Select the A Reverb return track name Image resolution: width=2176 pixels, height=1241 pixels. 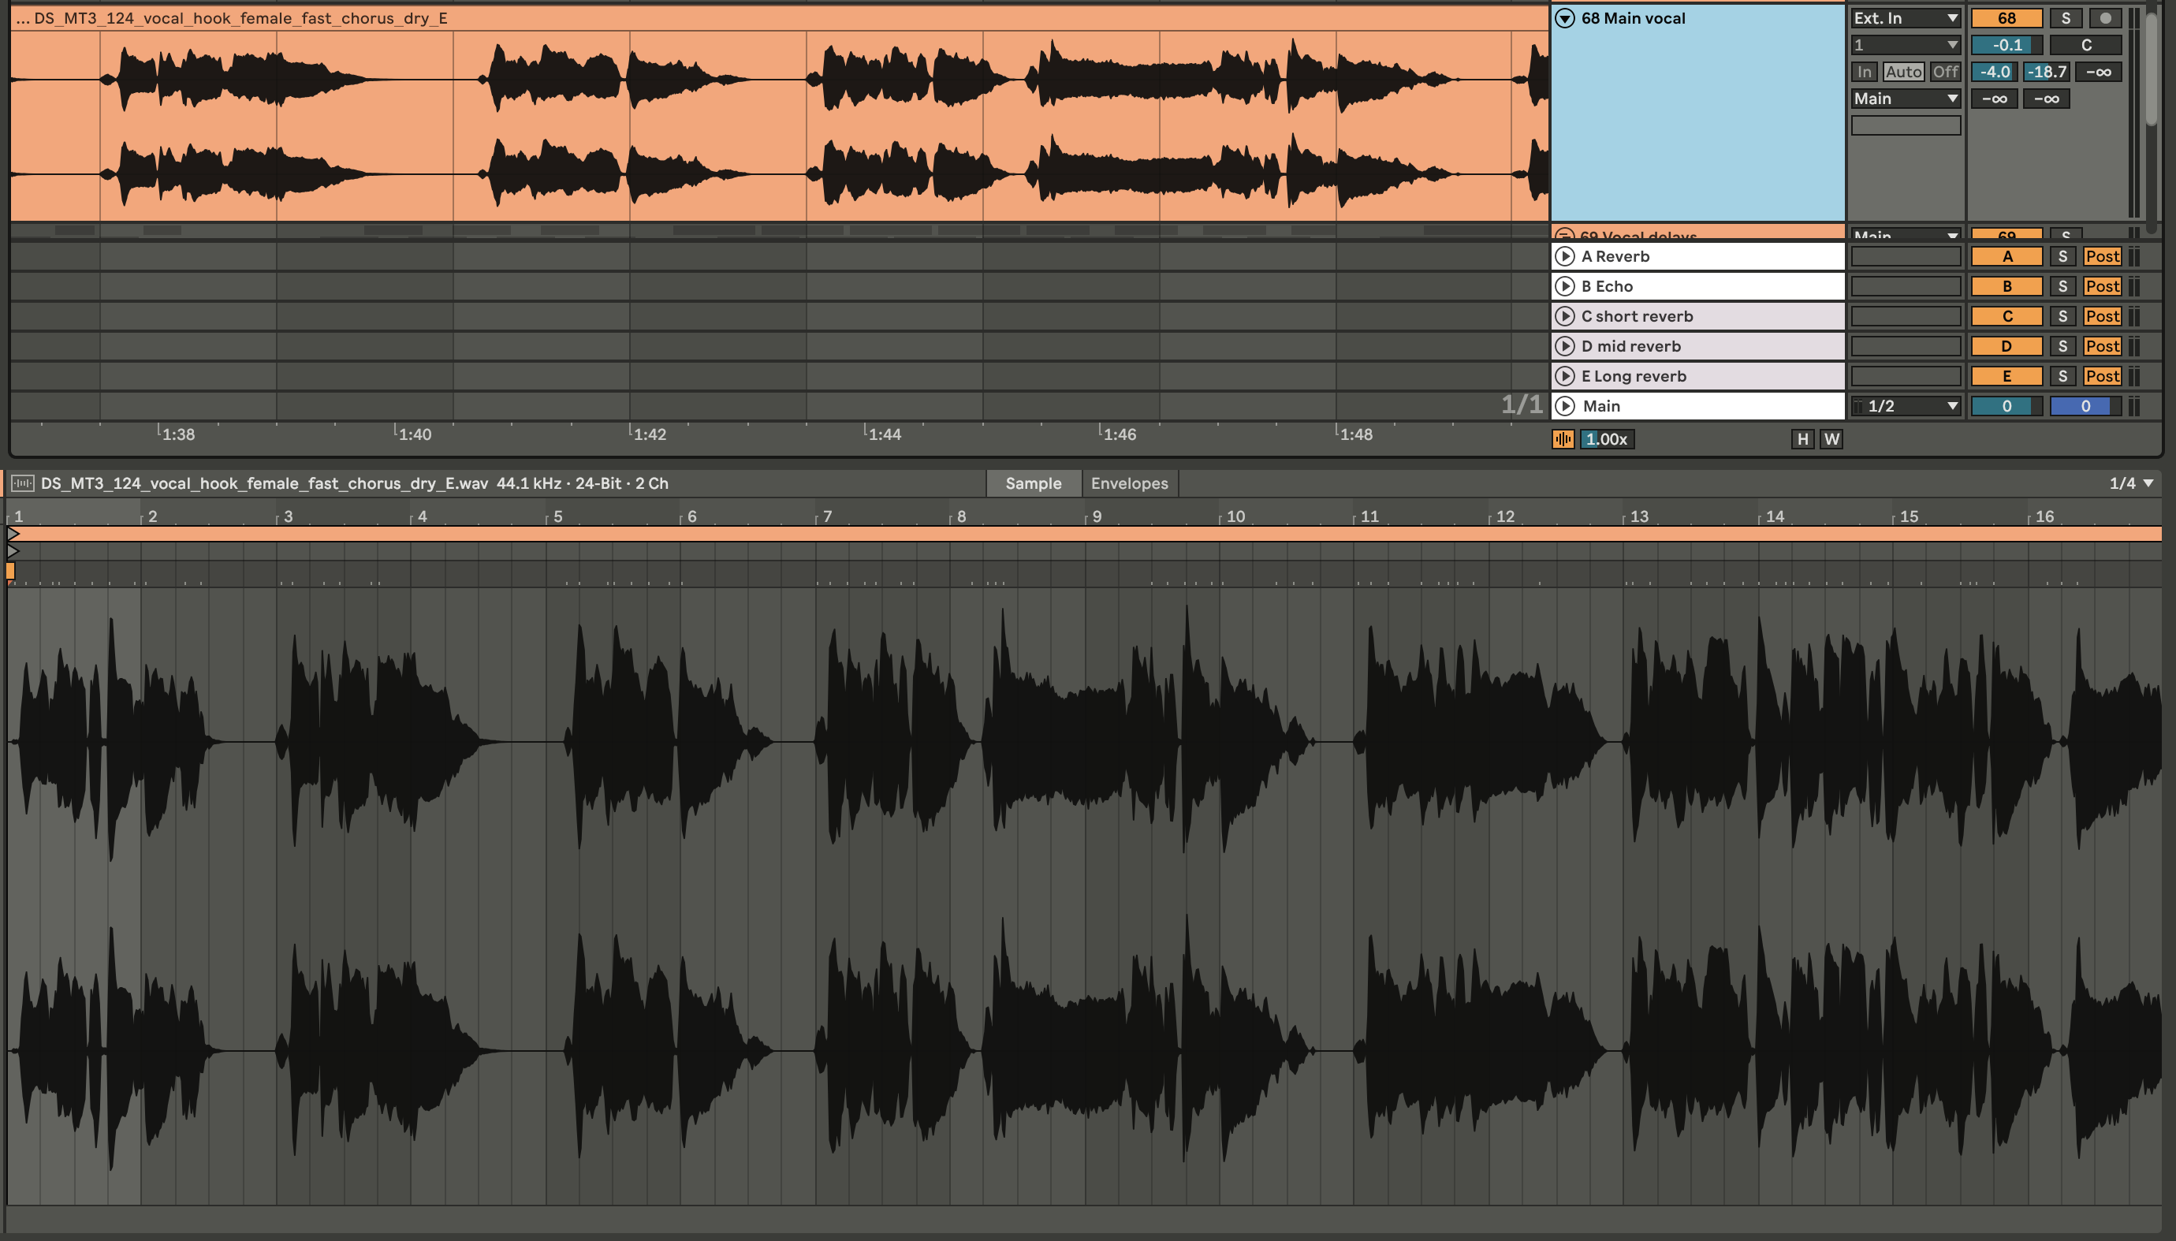(1615, 256)
